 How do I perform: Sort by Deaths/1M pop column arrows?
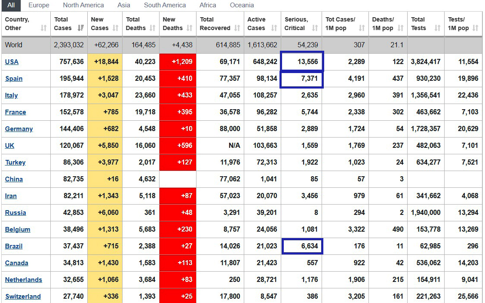[400, 28]
